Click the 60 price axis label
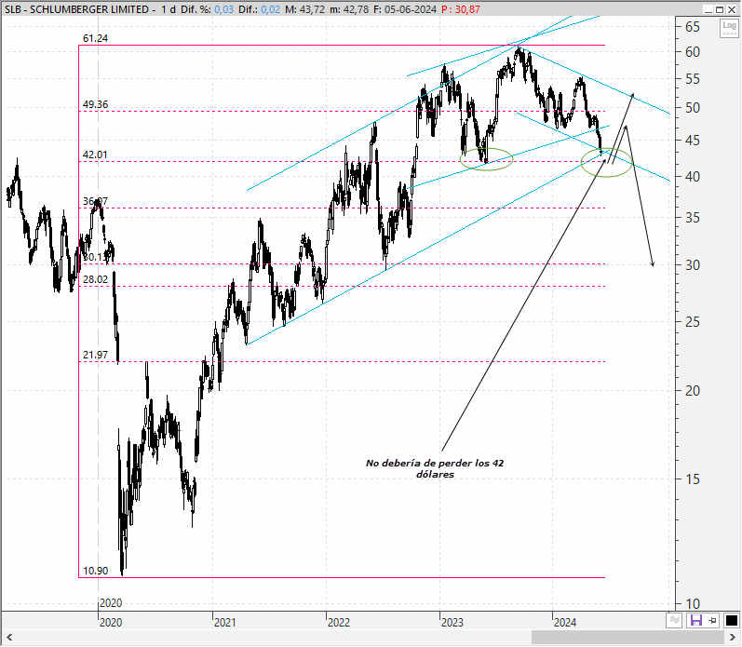The image size is (742, 647). pos(693,51)
